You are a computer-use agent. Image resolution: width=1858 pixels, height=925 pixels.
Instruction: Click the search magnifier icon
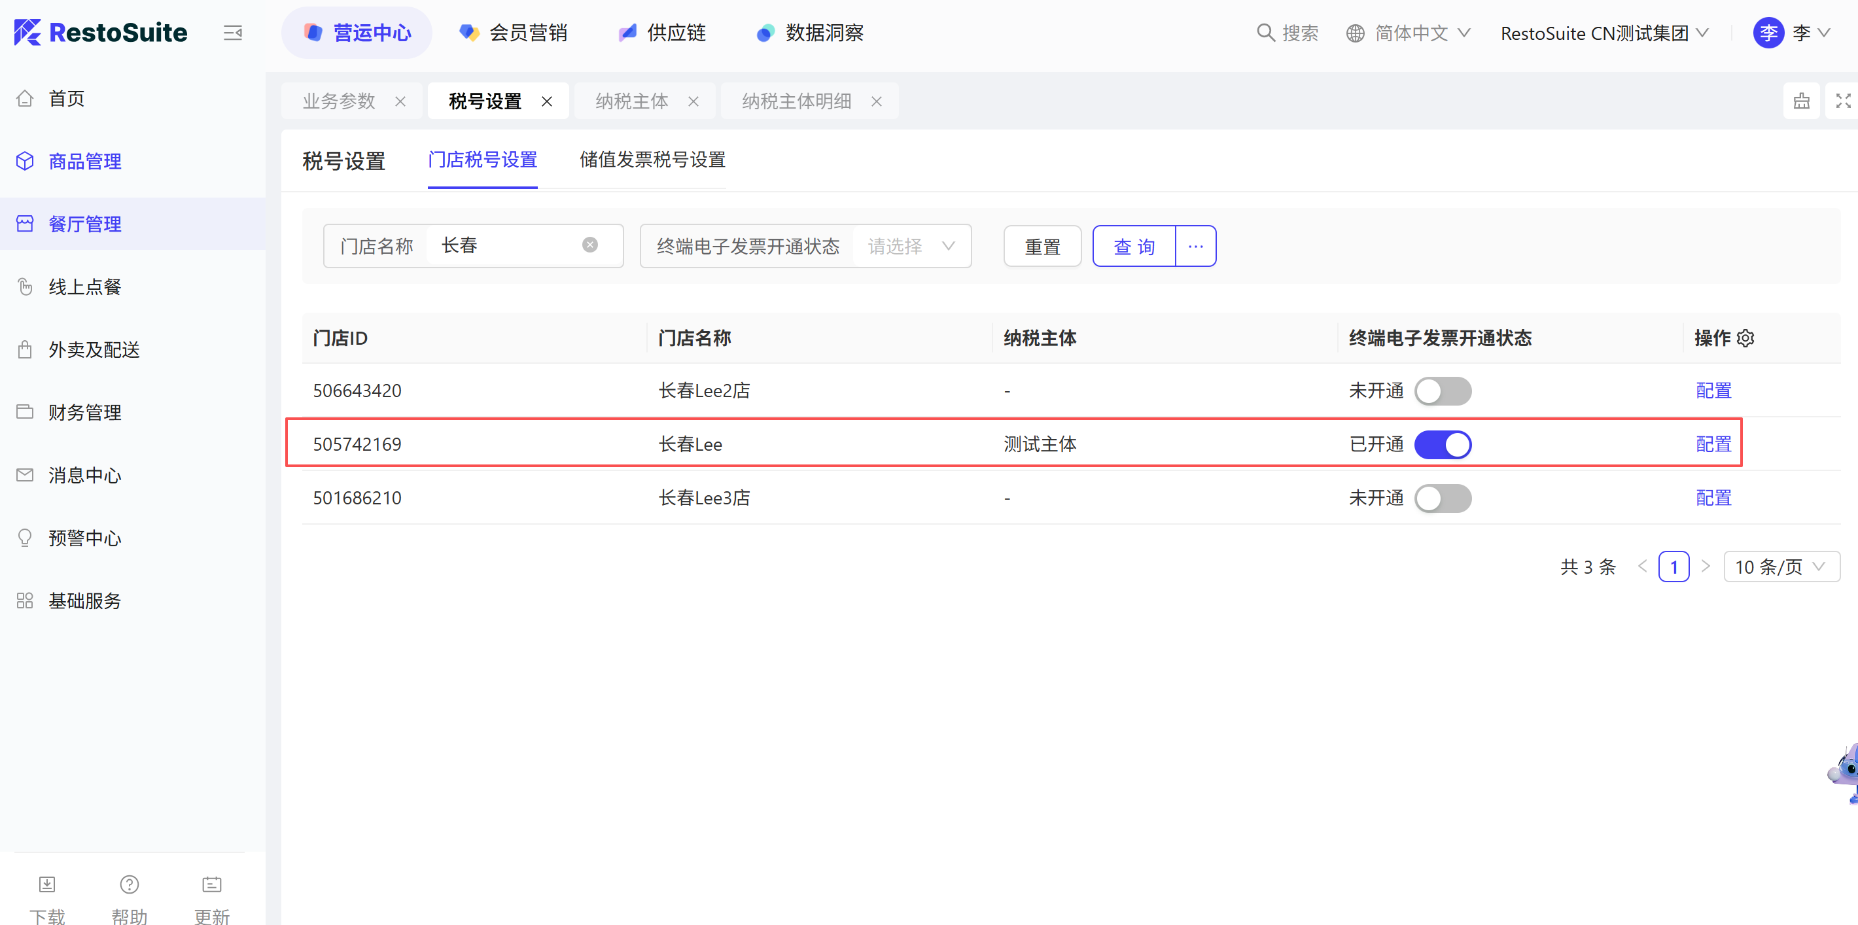(1265, 33)
